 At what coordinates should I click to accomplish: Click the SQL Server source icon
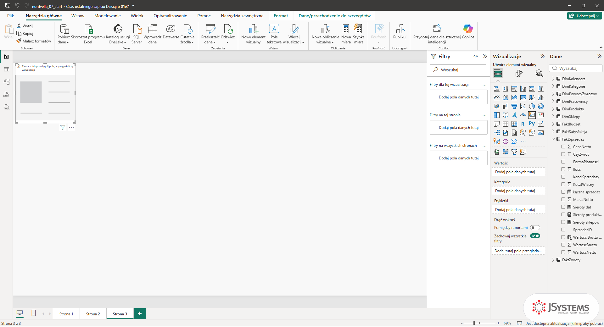click(137, 34)
